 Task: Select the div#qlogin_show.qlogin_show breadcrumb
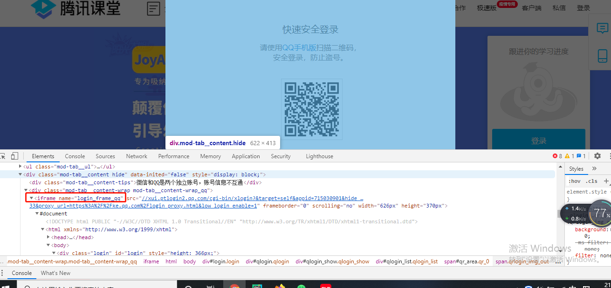(333, 261)
